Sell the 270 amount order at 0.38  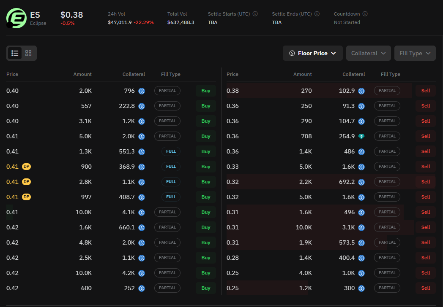point(425,91)
